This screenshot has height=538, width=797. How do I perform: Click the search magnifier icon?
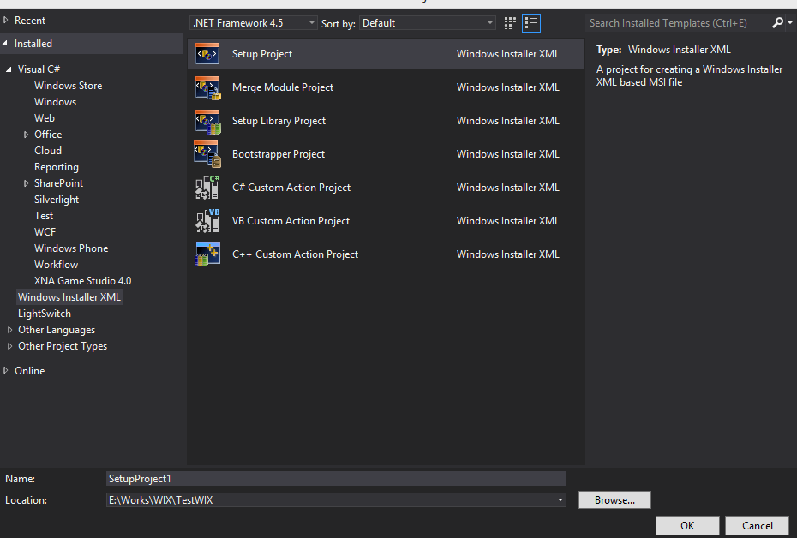pos(777,23)
